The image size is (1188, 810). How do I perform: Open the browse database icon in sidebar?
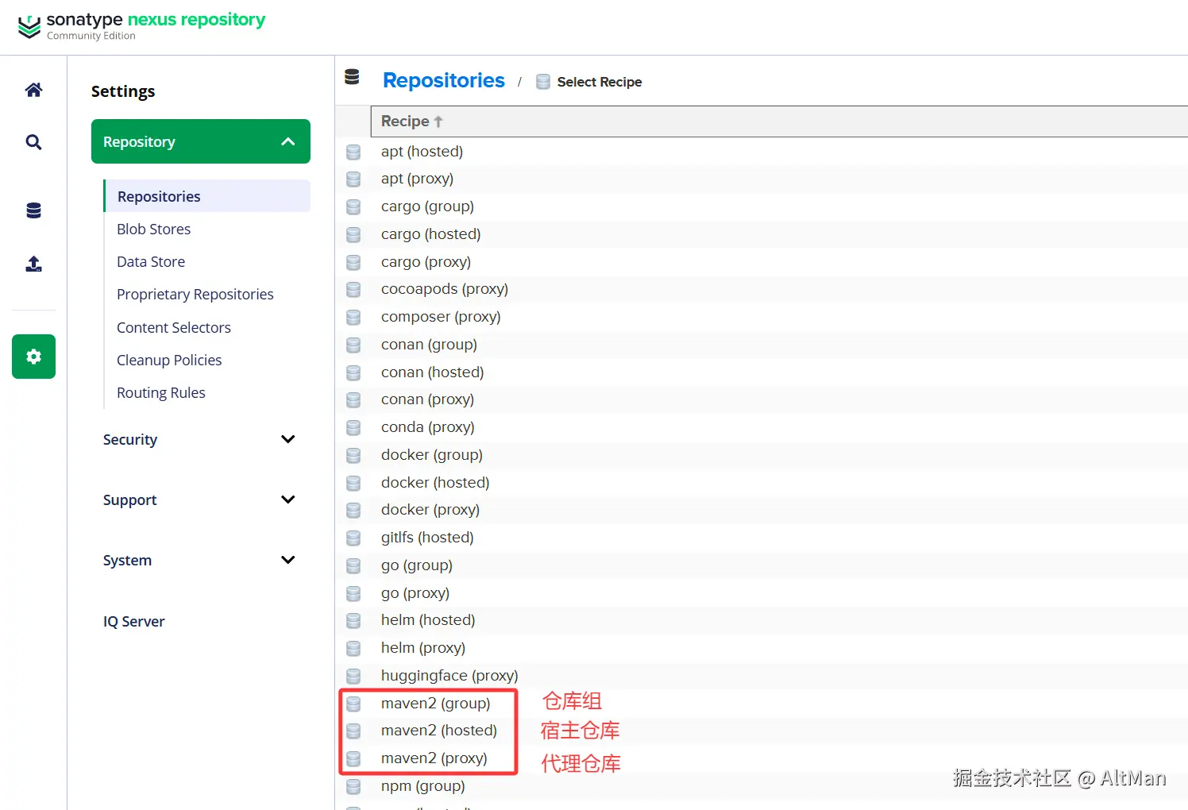click(33, 210)
